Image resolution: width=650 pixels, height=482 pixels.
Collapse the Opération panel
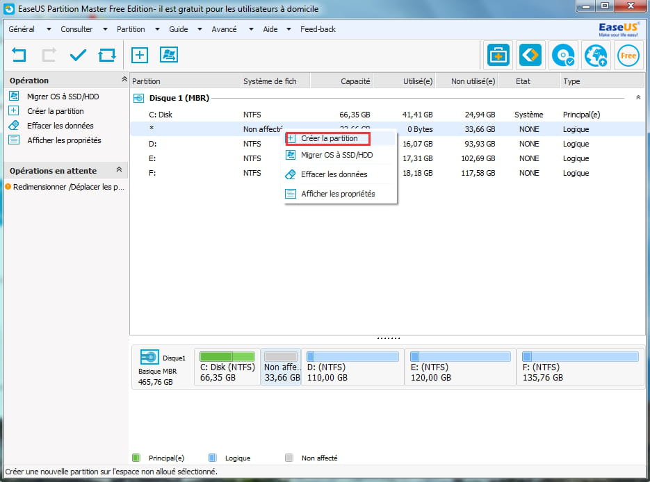pos(124,78)
